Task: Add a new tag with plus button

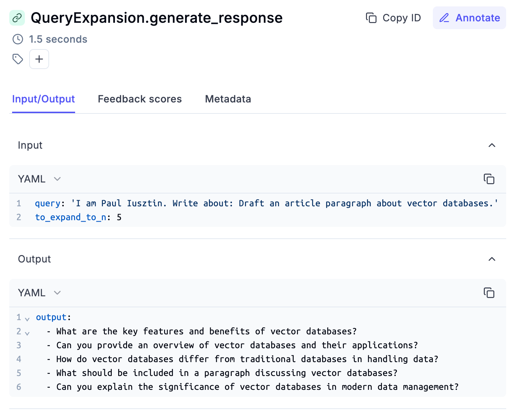Action: coord(39,59)
